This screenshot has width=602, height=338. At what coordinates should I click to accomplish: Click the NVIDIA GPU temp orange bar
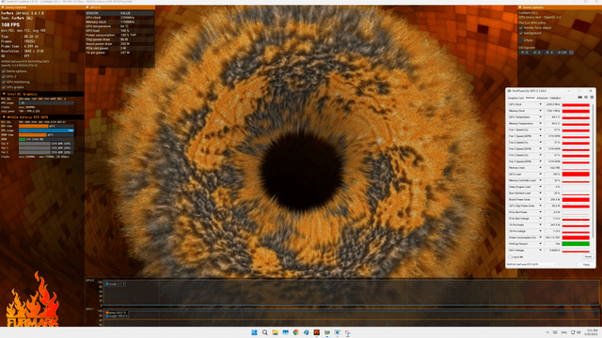[x=34, y=126]
